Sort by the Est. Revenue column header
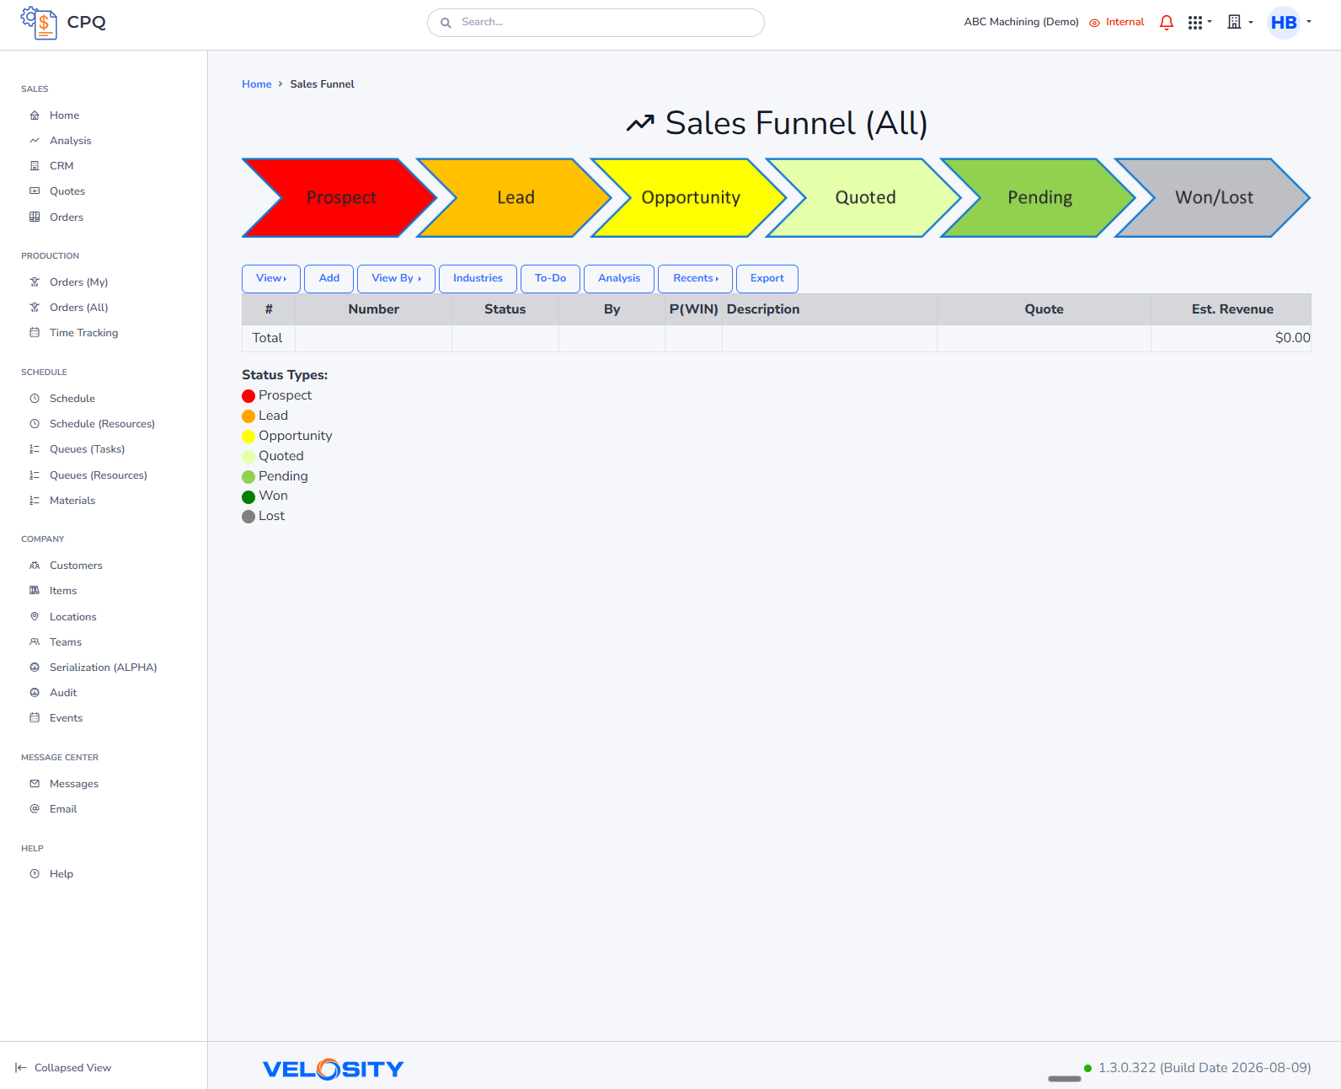 point(1231,309)
